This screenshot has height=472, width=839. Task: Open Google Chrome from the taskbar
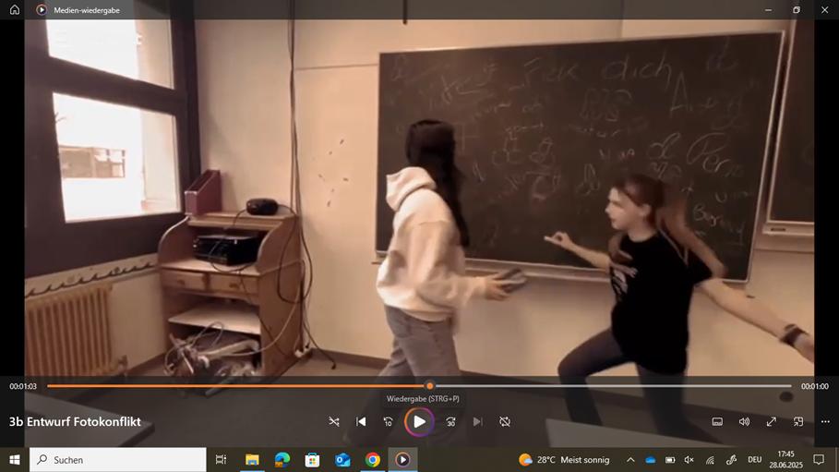[373, 459]
